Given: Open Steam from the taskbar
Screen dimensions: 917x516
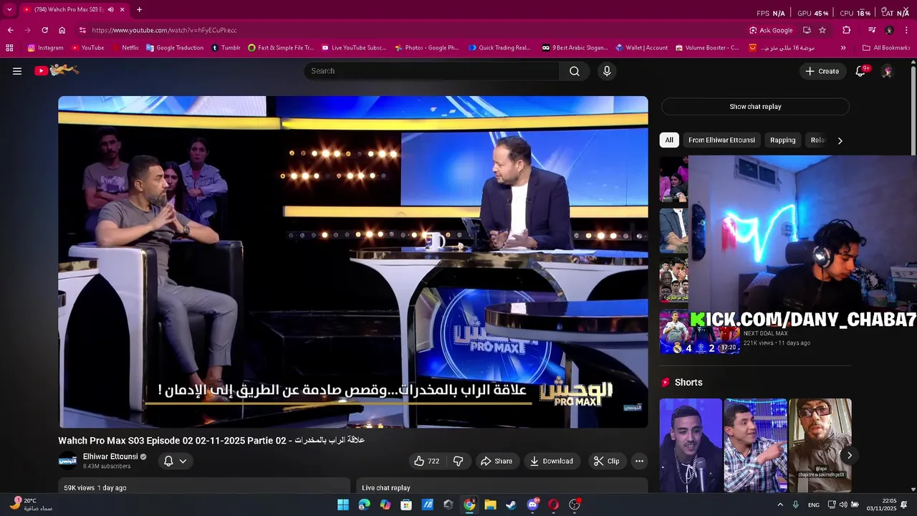Looking at the screenshot, I should pyautogui.click(x=511, y=505).
